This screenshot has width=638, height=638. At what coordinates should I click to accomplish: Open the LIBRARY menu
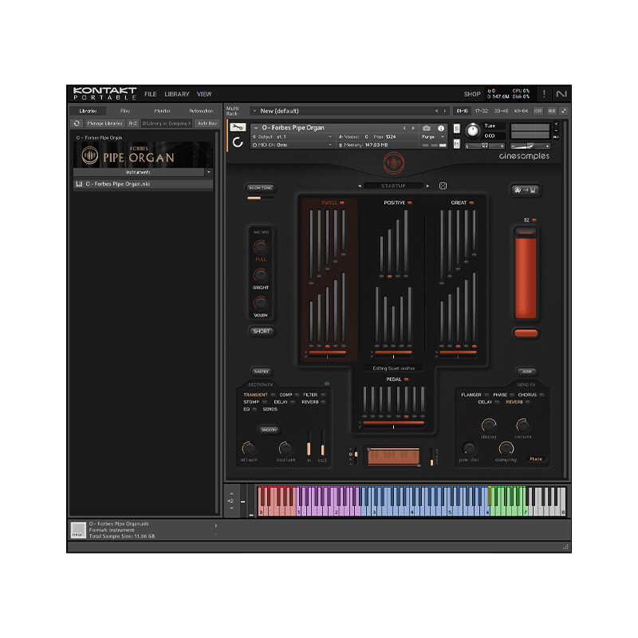[x=177, y=94]
